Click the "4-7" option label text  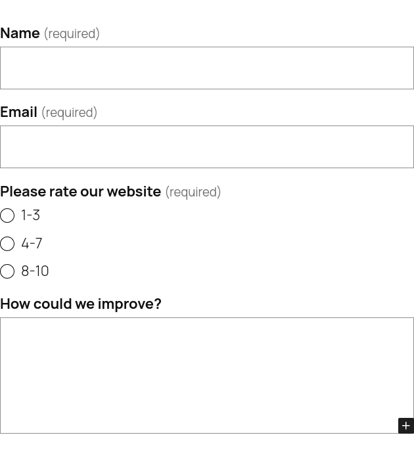(x=32, y=244)
